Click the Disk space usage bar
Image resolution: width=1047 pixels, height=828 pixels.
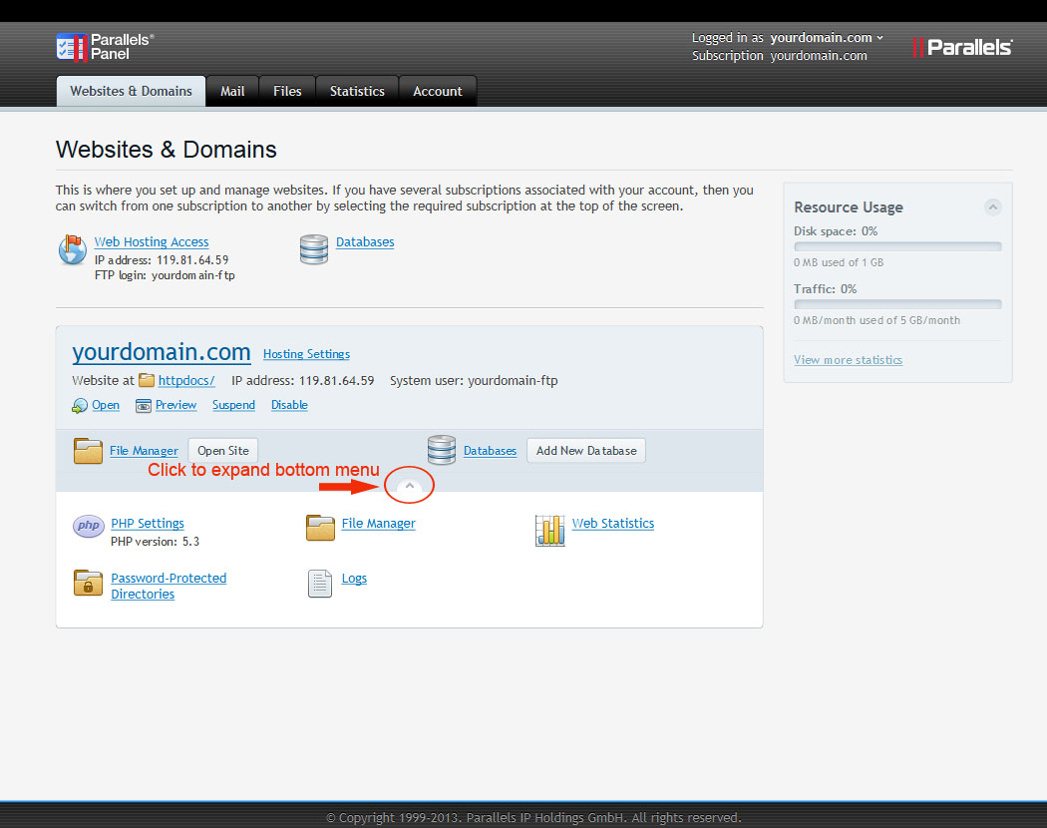click(897, 246)
